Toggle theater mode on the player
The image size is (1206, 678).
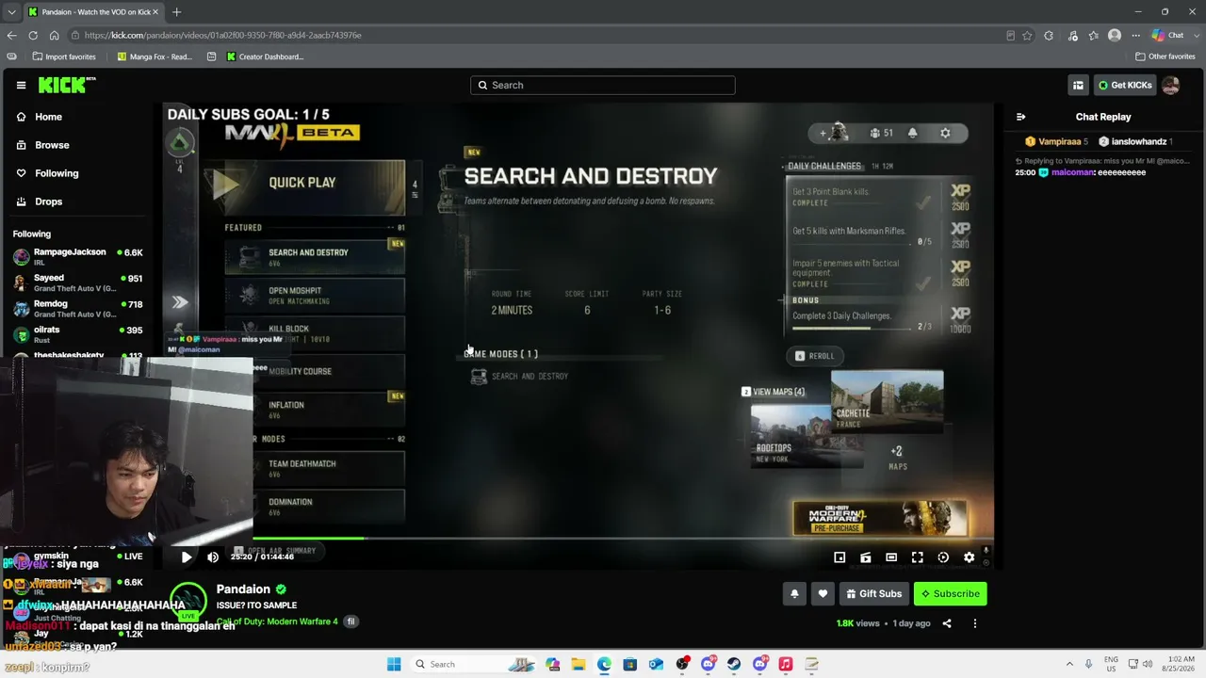[891, 557]
